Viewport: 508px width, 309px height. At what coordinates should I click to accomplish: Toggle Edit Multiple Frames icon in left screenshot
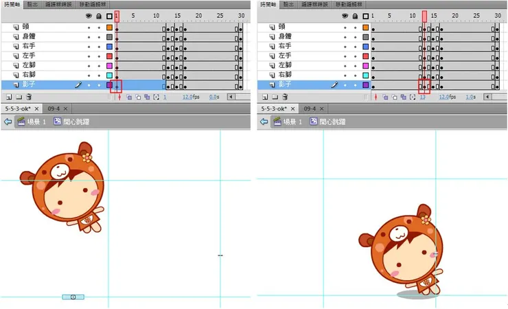click(x=147, y=97)
